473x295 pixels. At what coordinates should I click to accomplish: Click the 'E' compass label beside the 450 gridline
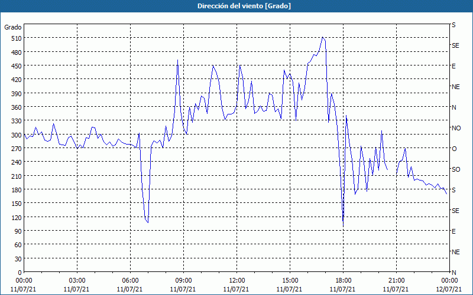[x=453, y=66]
